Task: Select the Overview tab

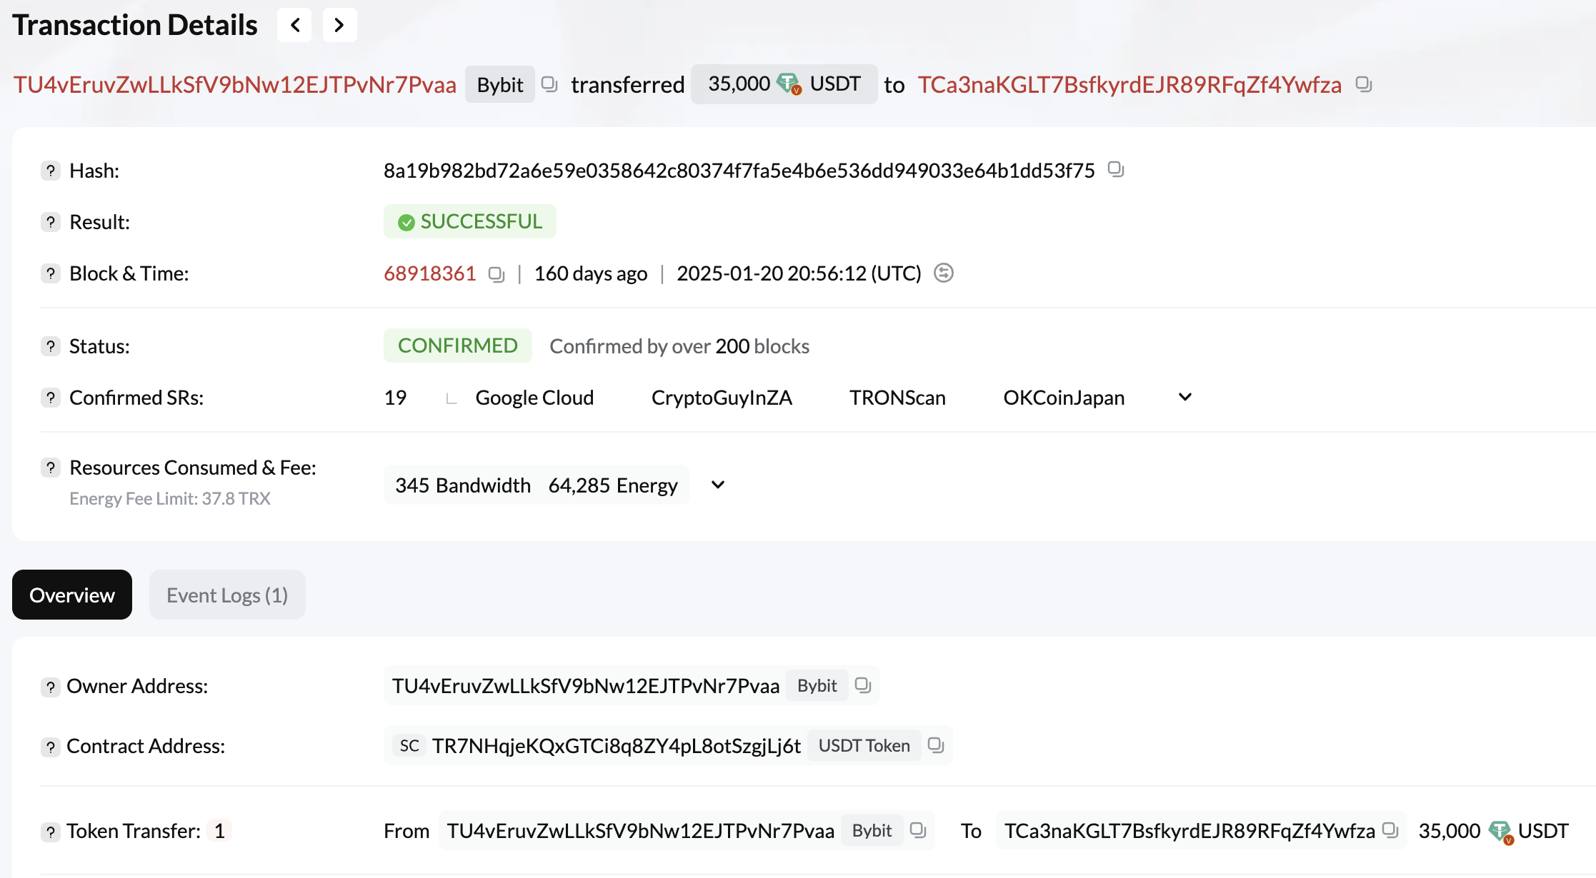Action: [72, 595]
